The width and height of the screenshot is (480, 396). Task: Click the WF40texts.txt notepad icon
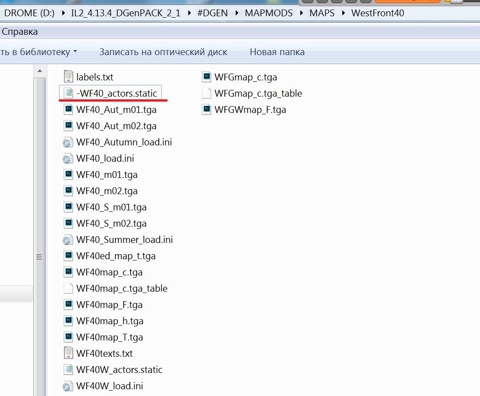[x=68, y=353]
